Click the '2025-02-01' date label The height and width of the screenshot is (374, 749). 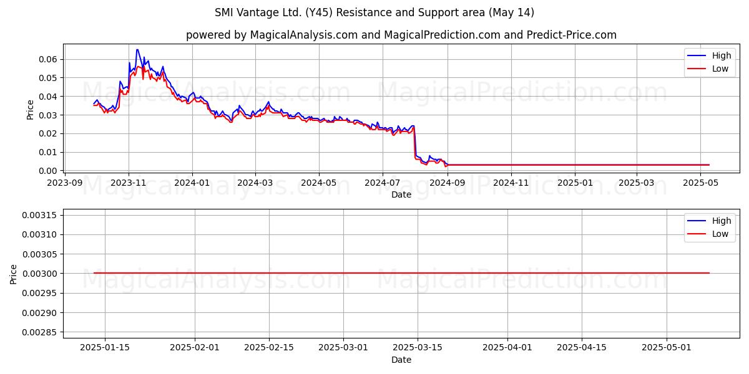(195, 348)
